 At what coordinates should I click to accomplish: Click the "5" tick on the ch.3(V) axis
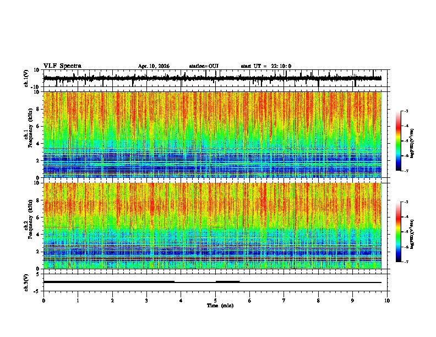[39, 274]
